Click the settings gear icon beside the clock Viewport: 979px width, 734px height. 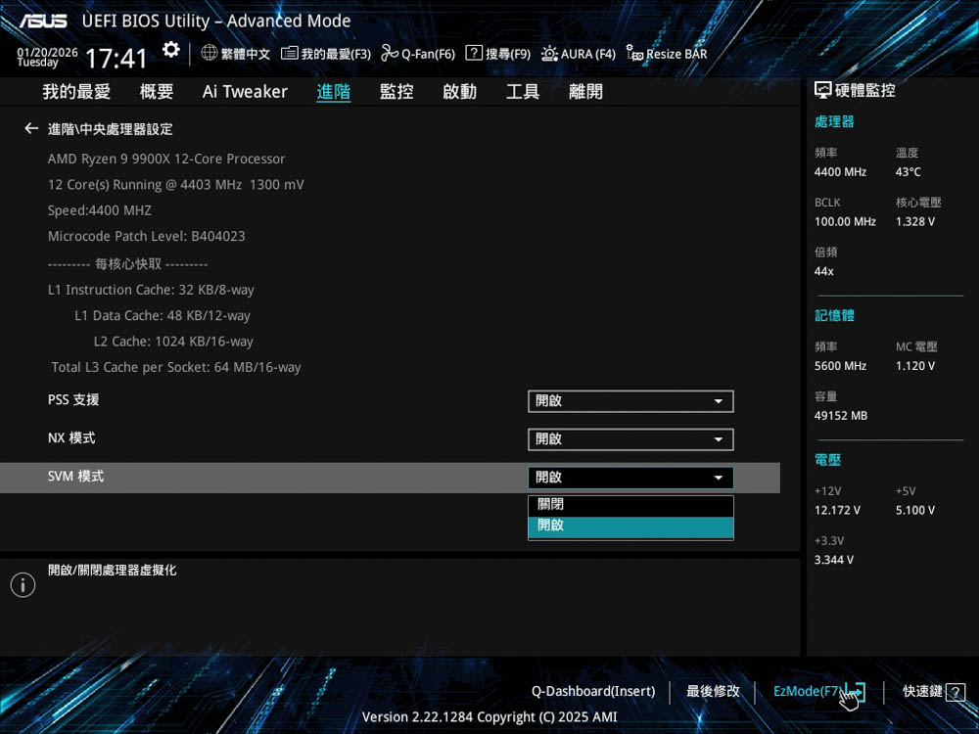(171, 50)
